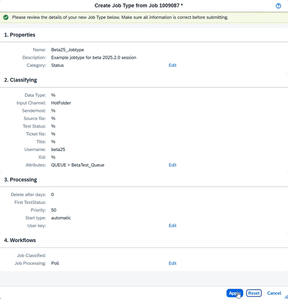Select the '1. Properties' section header

20,35
